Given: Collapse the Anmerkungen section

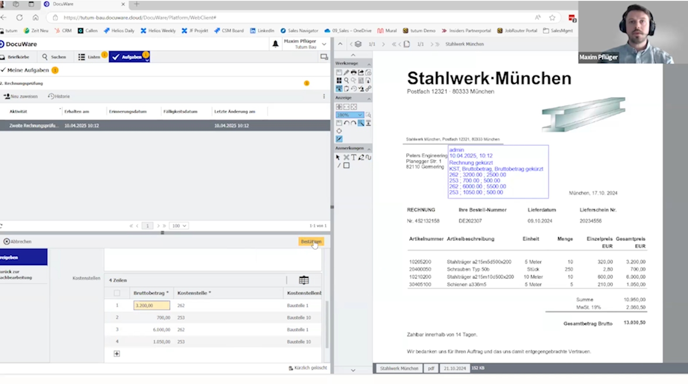Looking at the screenshot, I should [369, 149].
